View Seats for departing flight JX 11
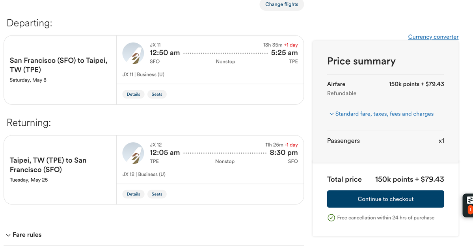Viewport: 473px width, 249px height. 157,94
